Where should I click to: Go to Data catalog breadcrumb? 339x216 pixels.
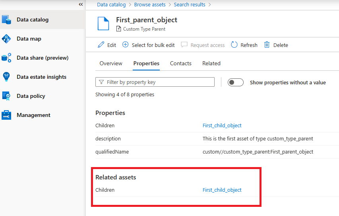click(x=111, y=4)
